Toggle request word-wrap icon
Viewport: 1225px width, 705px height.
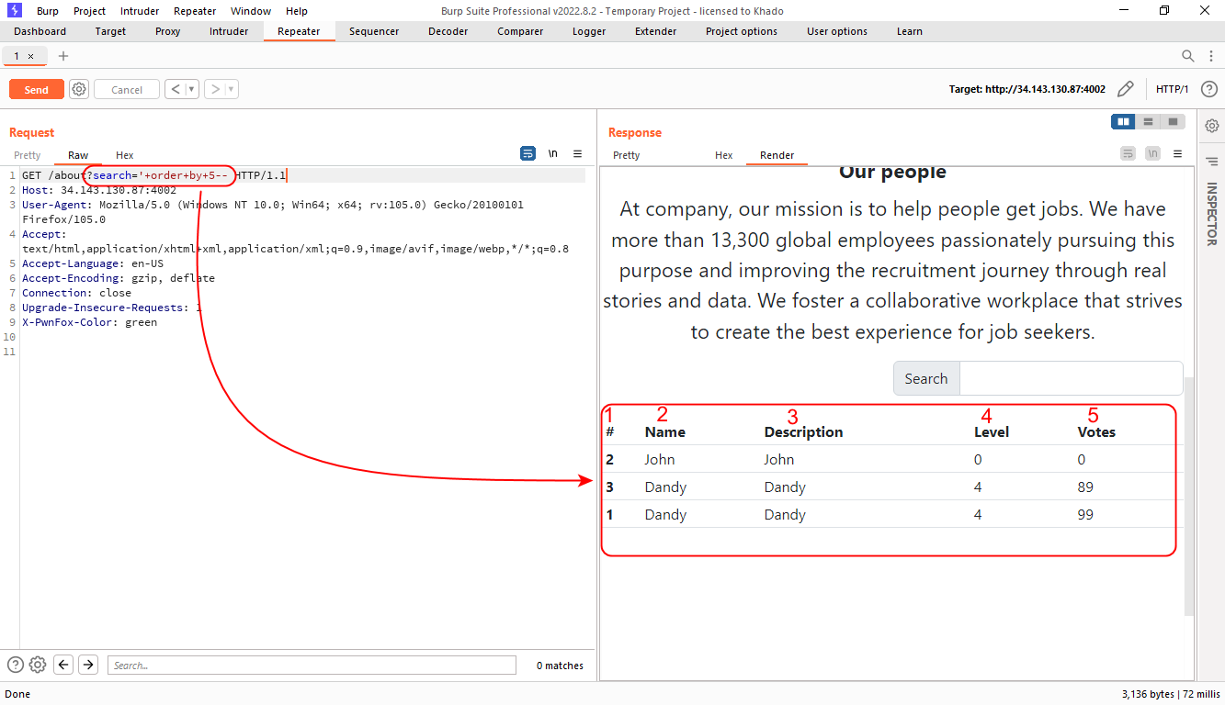click(527, 153)
